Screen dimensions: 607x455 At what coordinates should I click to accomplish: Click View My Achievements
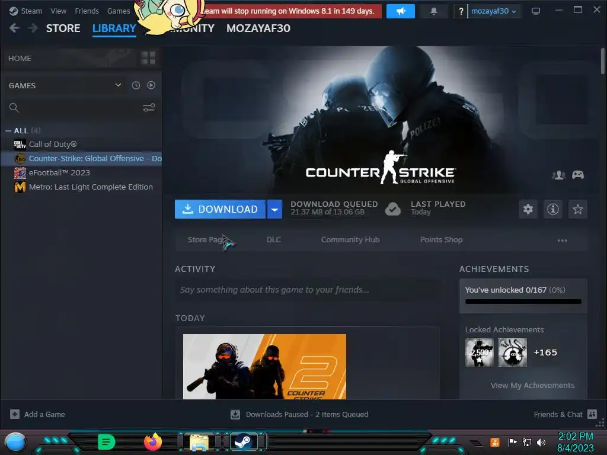[532, 385]
